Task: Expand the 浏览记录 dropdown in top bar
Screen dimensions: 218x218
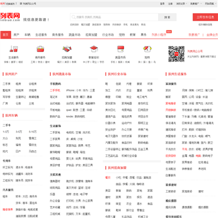Action: pyautogui.click(x=182, y=4)
